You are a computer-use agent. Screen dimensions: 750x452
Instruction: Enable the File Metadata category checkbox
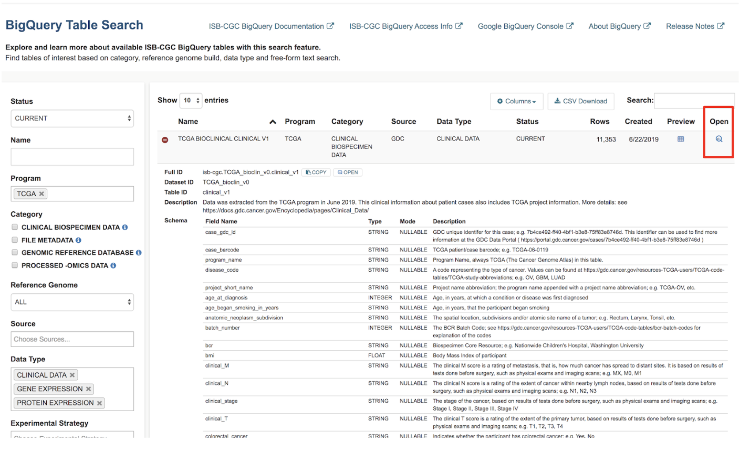15,240
